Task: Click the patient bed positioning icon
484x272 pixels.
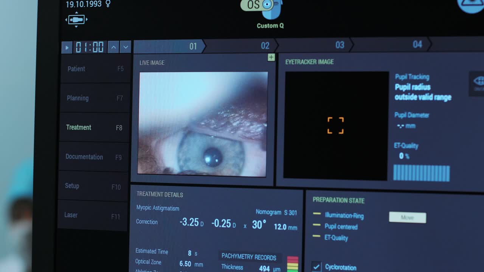Action: point(76,20)
